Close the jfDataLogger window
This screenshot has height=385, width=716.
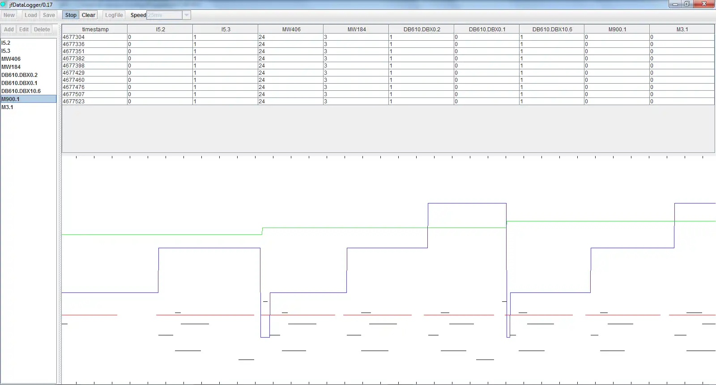[704, 4]
